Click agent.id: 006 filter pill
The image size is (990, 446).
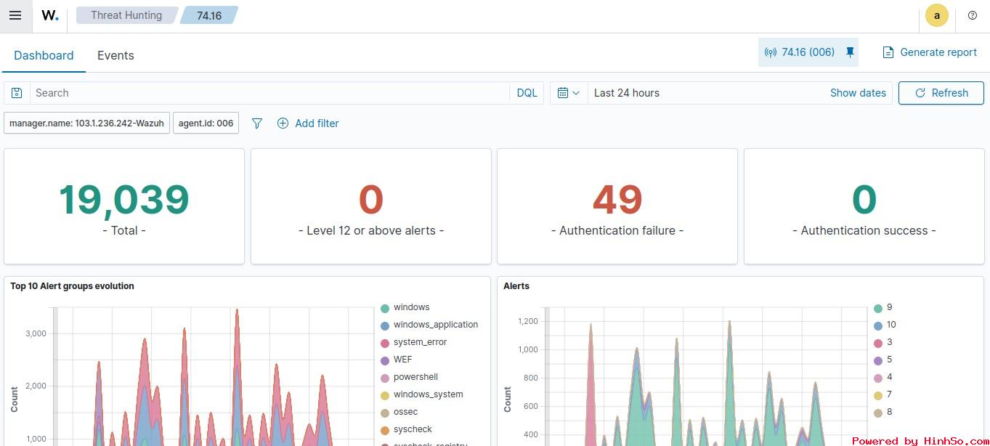click(x=206, y=123)
